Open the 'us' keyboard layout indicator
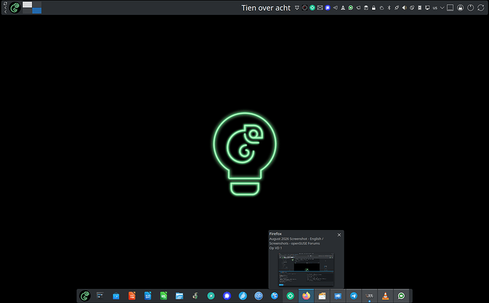Screen dimensions: 489x303 (x=434, y=8)
